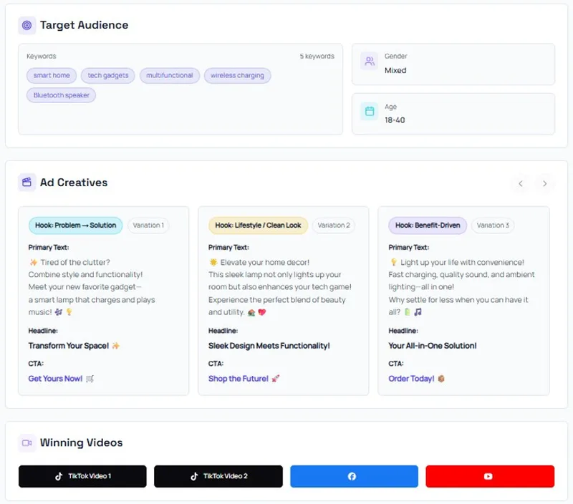Viewport: 573px width, 504px height.
Task: Click the Ad Creatives heading
Action: point(74,183)
